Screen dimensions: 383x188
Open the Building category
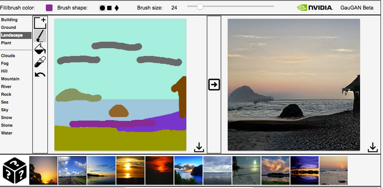click(9, 20)
